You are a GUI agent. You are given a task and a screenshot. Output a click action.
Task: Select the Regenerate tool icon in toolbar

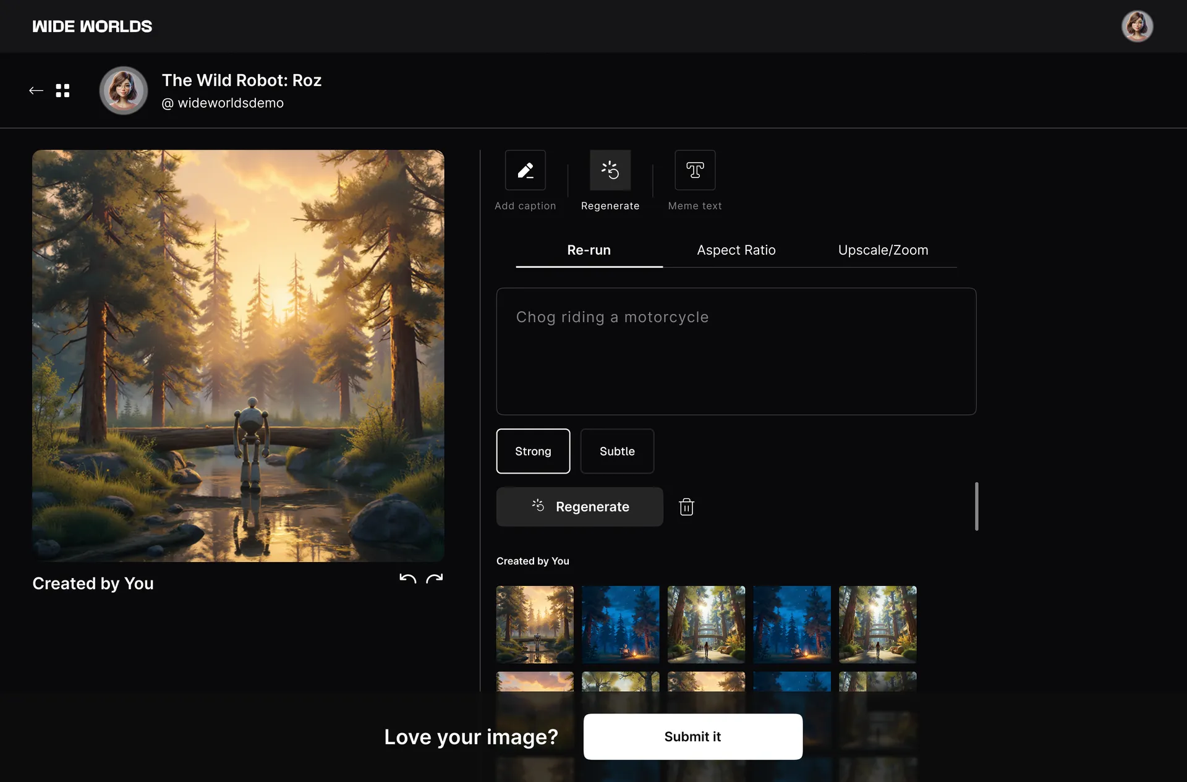click(610, 170)
